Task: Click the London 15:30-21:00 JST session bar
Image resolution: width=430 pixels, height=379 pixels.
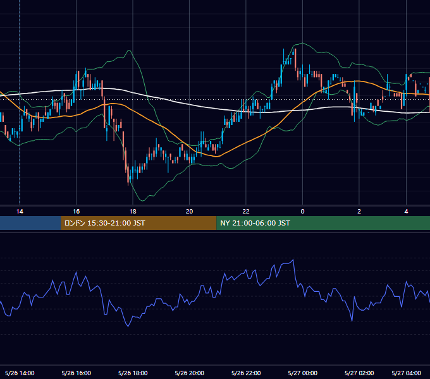Action: click(138, 223)
